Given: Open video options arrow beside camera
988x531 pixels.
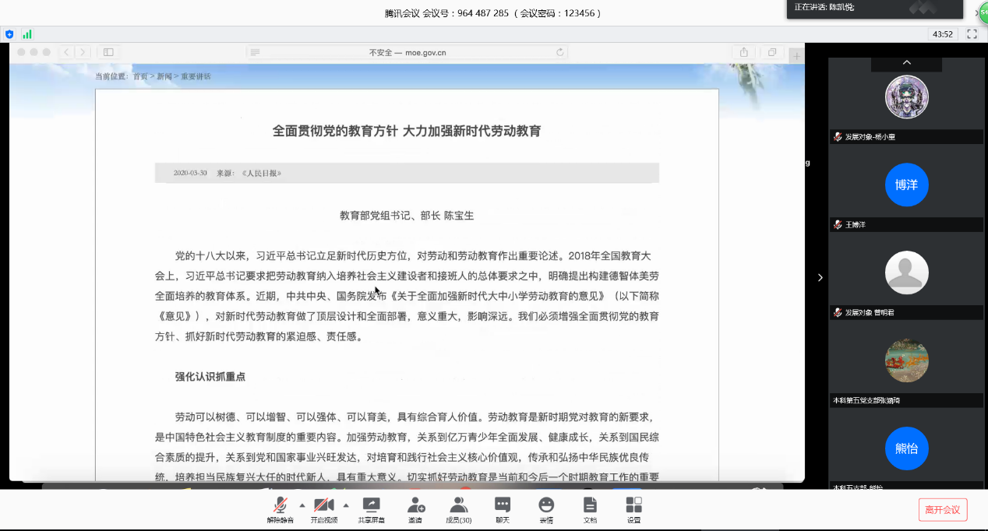Looking at the screenshot, I should 346,505.
